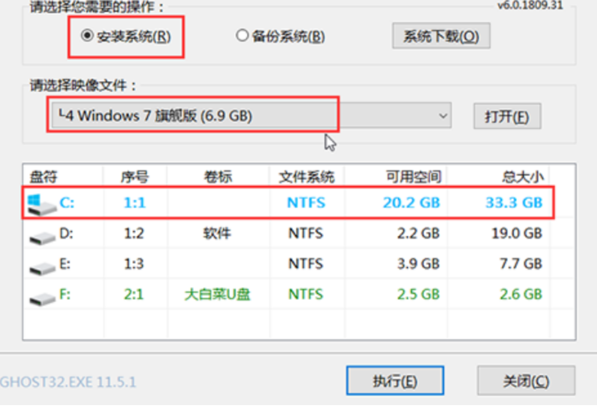The width and height of the screenshot is (597, 414).
Task: Click the 请选择映像文件 label
Action: pos(83,85)
